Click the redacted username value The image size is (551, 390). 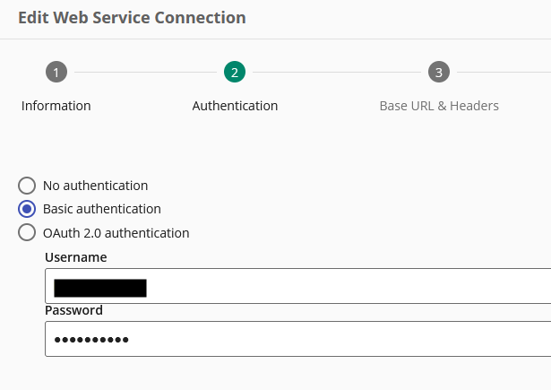(100, 288)
